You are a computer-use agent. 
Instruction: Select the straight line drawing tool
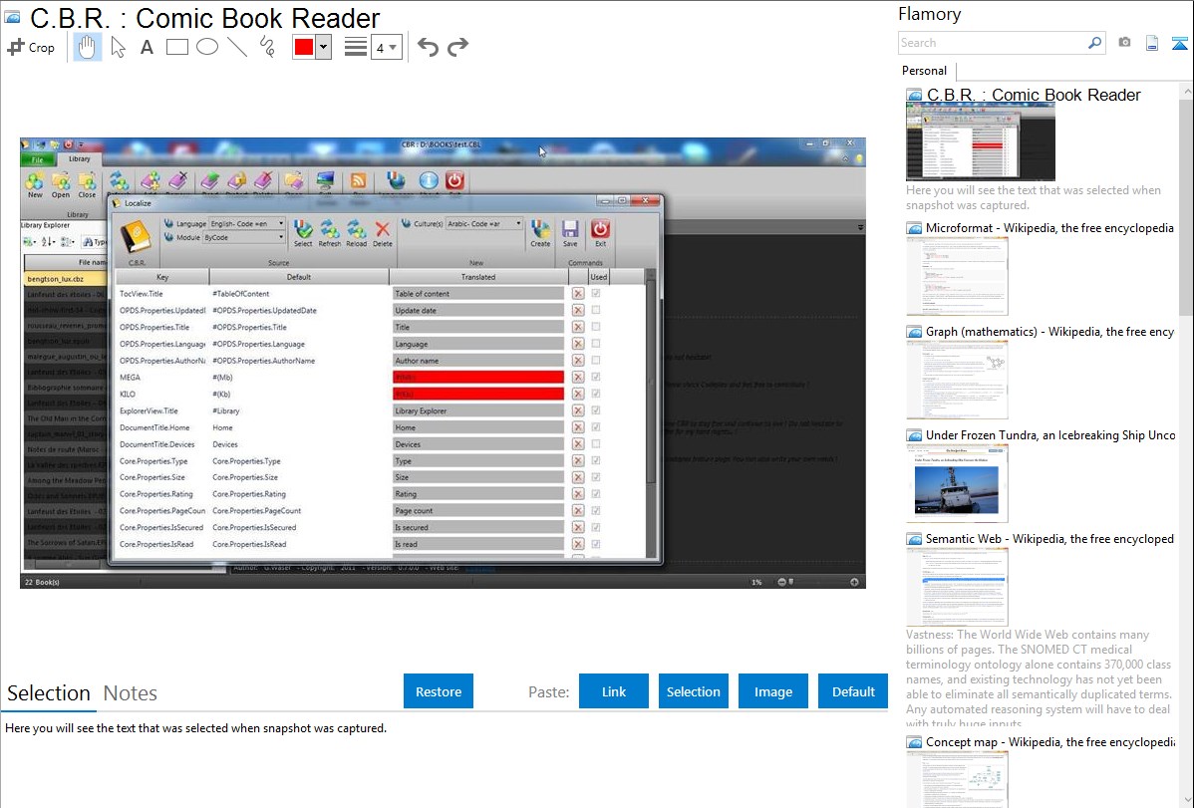tap(237, 47)
